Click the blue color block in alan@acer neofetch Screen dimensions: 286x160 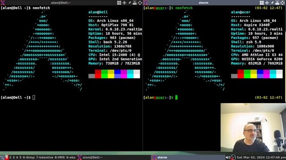(260, 74)
